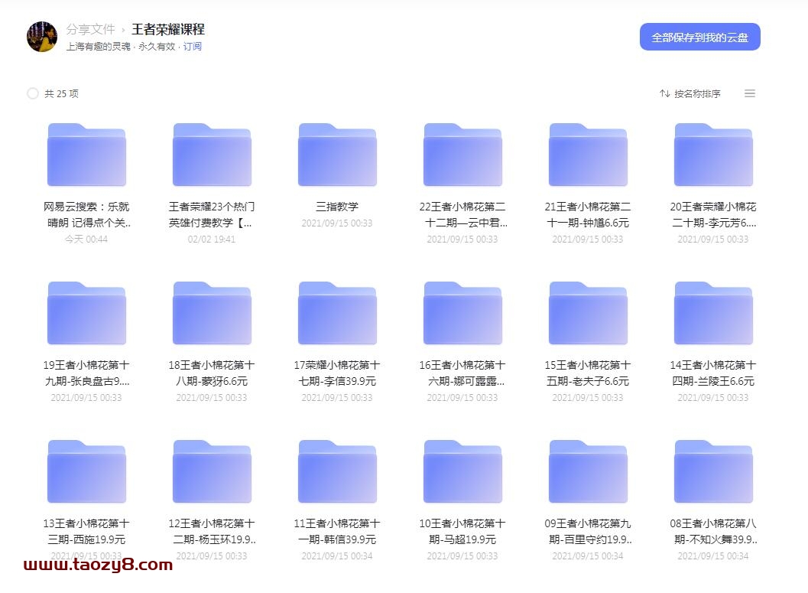The width and height of the screenshot is (808, 593).
Task: Open folder icon for 20期 李元芳
Action: pyautogui.click(x=713, y=155)
